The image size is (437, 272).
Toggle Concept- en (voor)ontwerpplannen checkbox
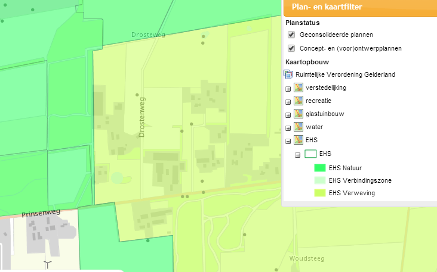point(291,48)
